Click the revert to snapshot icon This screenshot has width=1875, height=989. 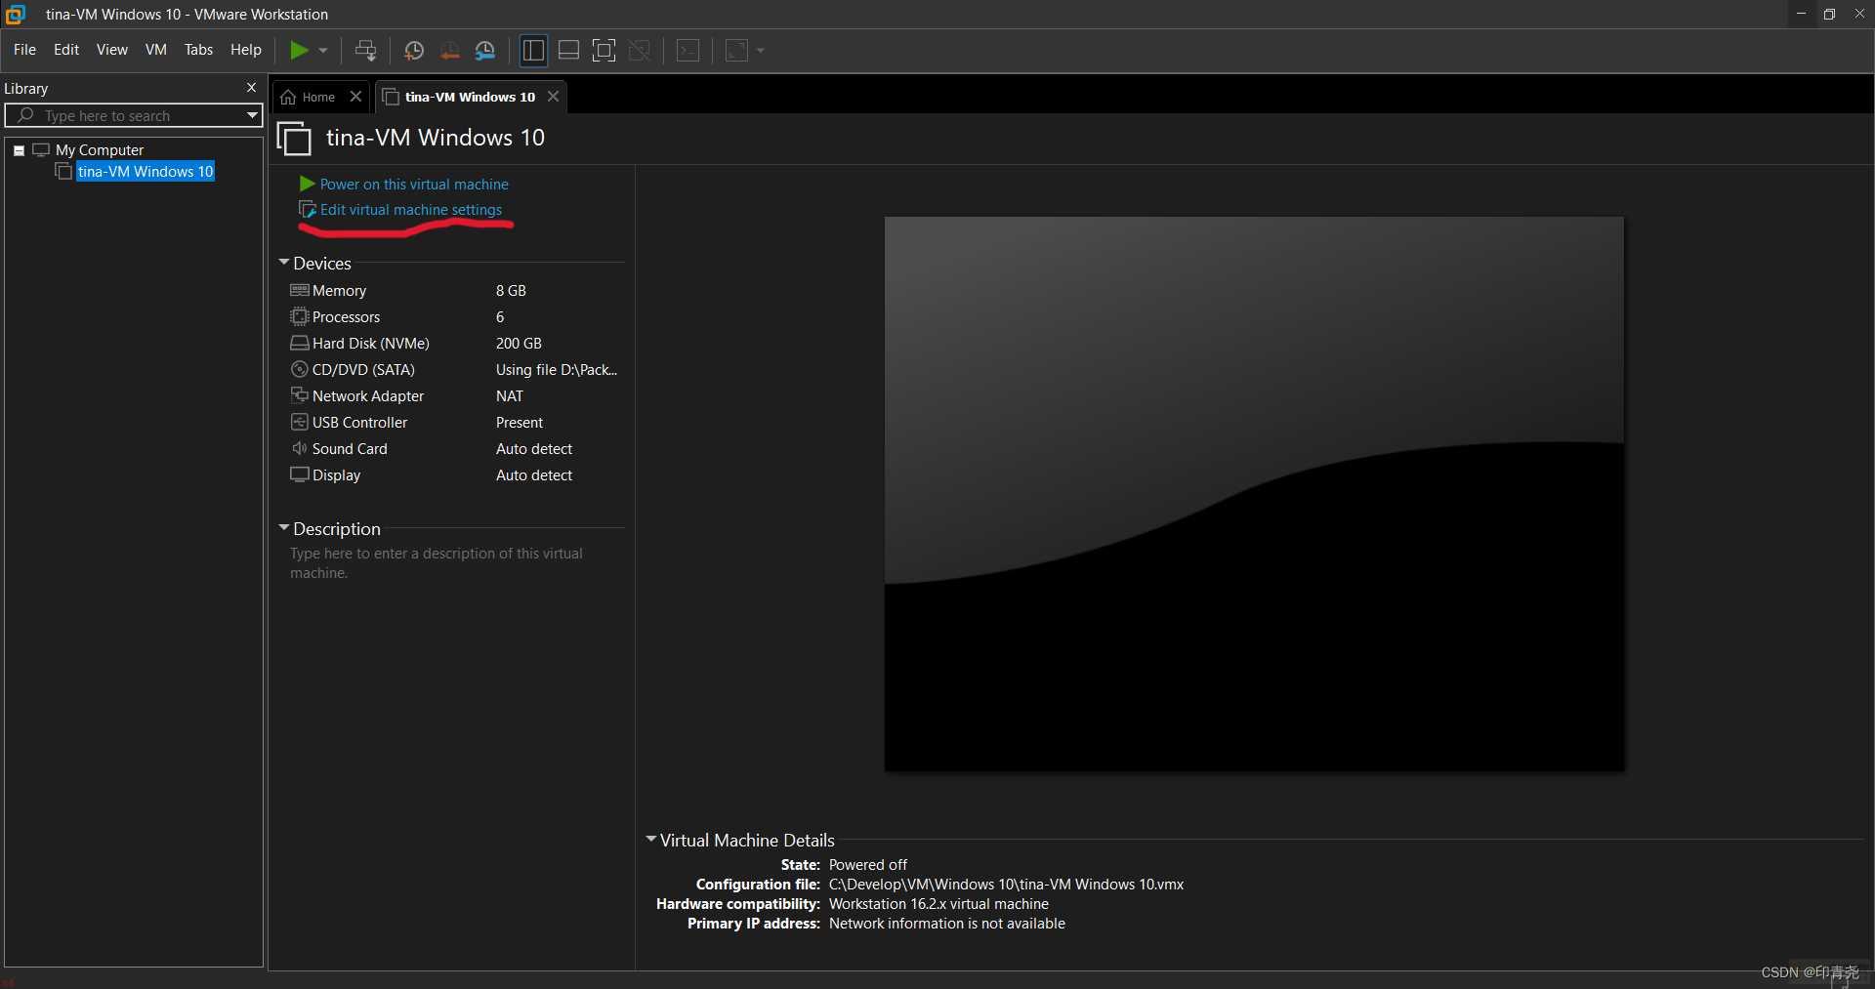point(449,51)
